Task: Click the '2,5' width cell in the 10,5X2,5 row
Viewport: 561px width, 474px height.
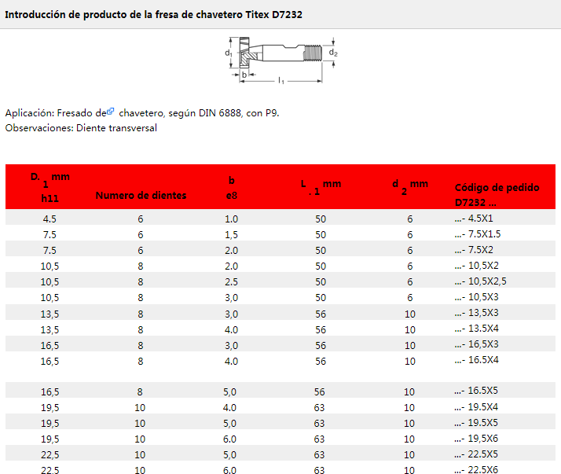Action: 232,282
